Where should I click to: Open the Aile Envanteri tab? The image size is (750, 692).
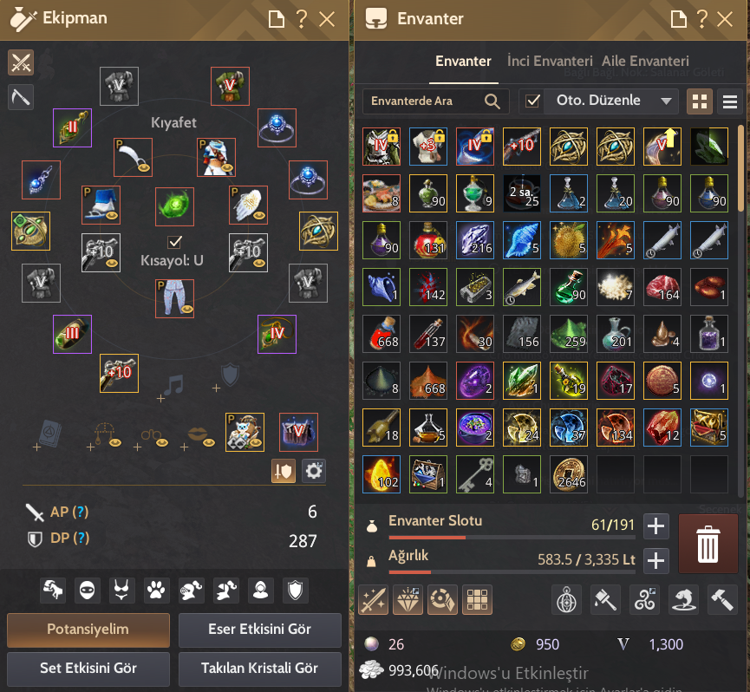[645, 62]
